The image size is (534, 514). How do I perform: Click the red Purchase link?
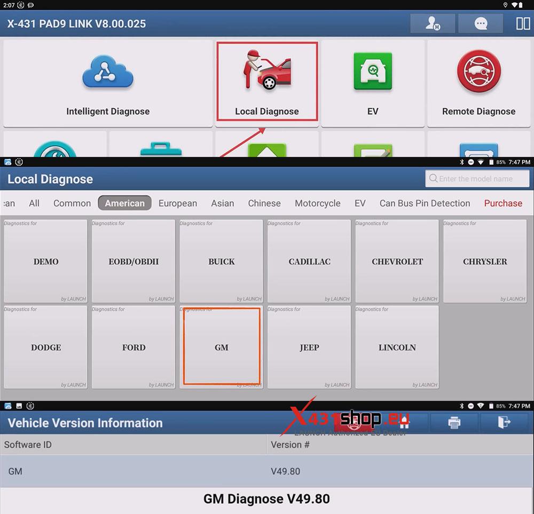(x=503, y=203)
